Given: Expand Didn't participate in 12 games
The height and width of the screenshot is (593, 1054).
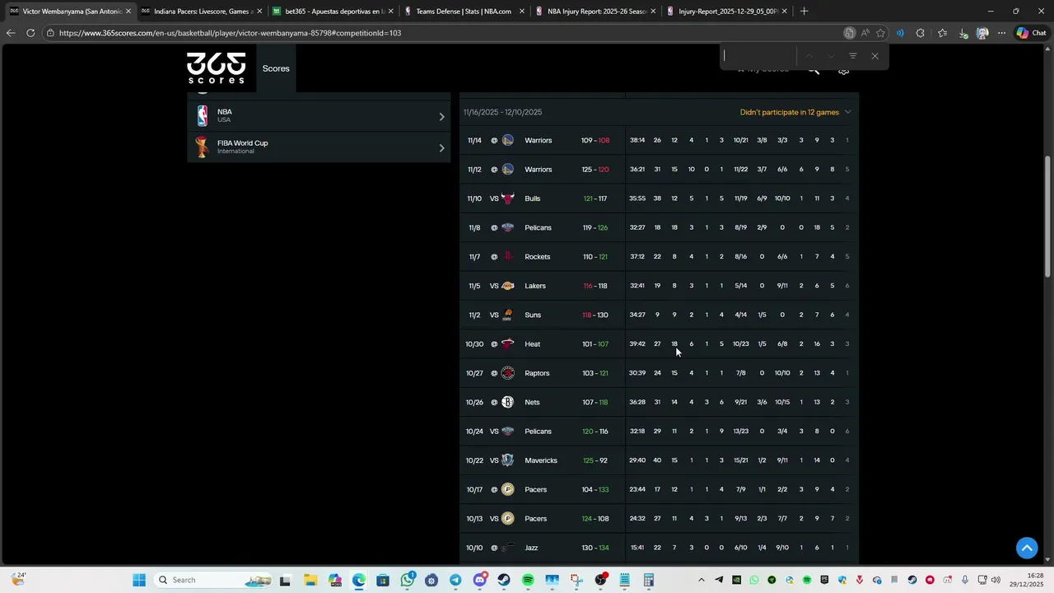Looking at the screenshot, I should (x=795, y=112).
